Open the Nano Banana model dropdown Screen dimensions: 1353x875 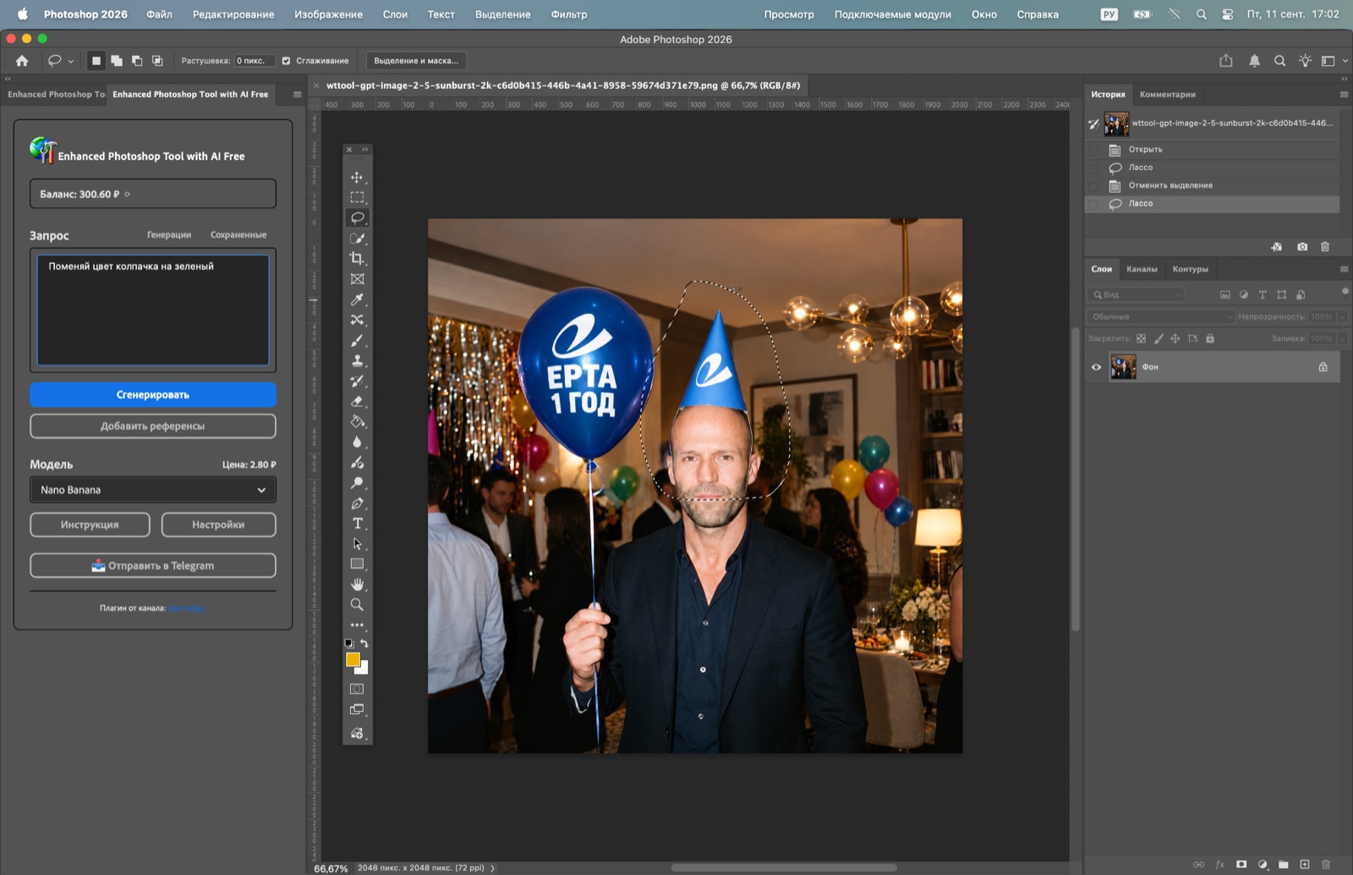point(153,490)
